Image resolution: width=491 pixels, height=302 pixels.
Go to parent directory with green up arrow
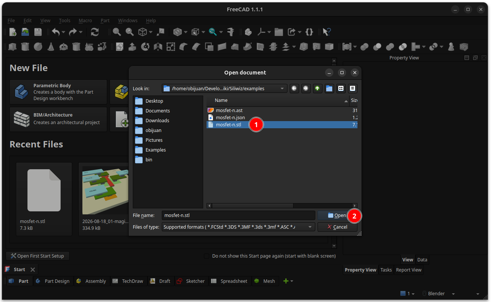tap(318, 88)
